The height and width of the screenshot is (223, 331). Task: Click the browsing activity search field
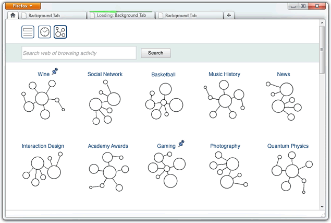pyautogui.click(x=79, y=53)
